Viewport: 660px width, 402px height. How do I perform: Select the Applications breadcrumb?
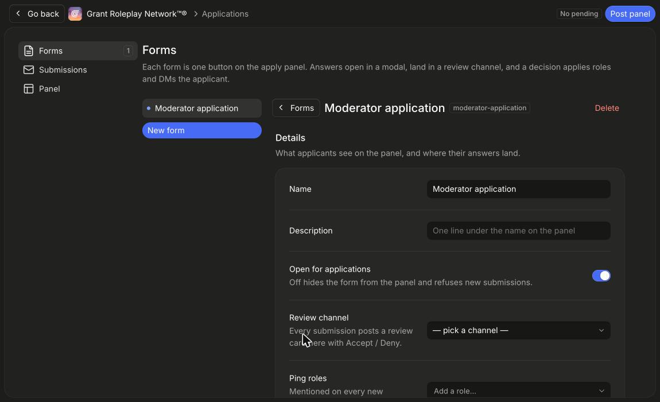point(225,14)
